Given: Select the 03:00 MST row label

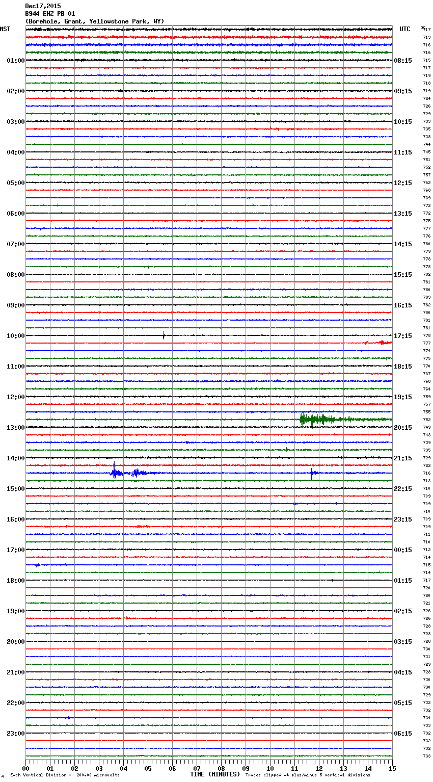Looking at the screenshot, I should coord(16,122).
